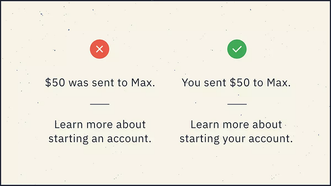Screen dimensions: 331x186
Task: Click the green checkmark circle icon
Action: click(237, 49)
